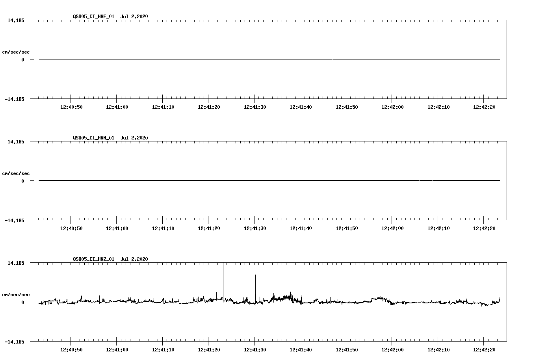Click the 12:42:00 time label under HNE plot
This screenshot has height=364, width=535.
click(x=392, y=107)
